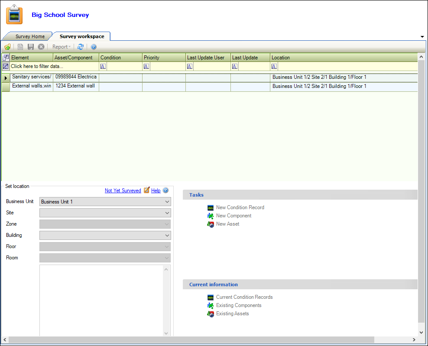
Task: Click the notepad icon beside Not Yet Surveyed
Action: [146, 190]
